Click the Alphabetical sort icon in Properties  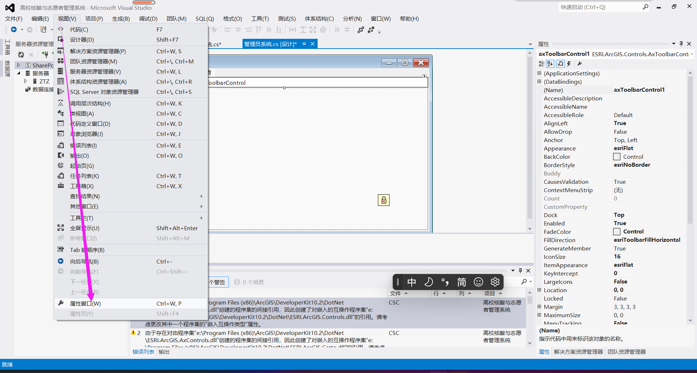[x=550, y=64]
